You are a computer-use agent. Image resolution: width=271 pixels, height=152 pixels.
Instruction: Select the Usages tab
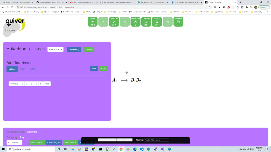tap(12, 69)
